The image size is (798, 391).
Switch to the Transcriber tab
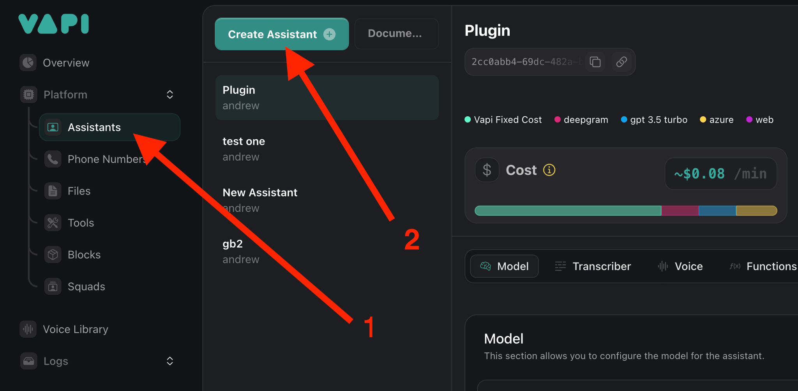(x=593, y=266)
